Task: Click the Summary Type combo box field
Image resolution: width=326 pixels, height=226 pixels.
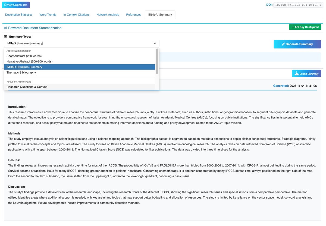Action: [x=81, y=43]
